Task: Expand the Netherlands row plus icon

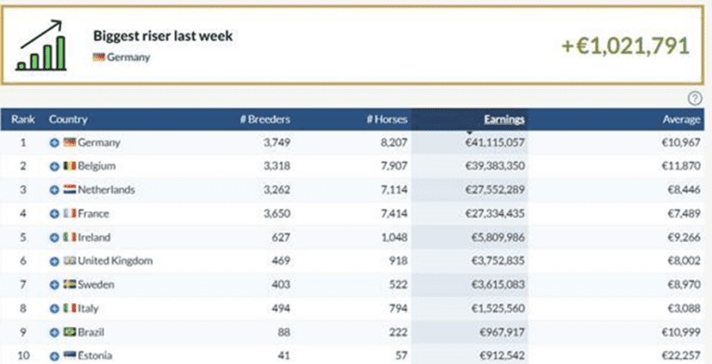Action: coord(55,190)
